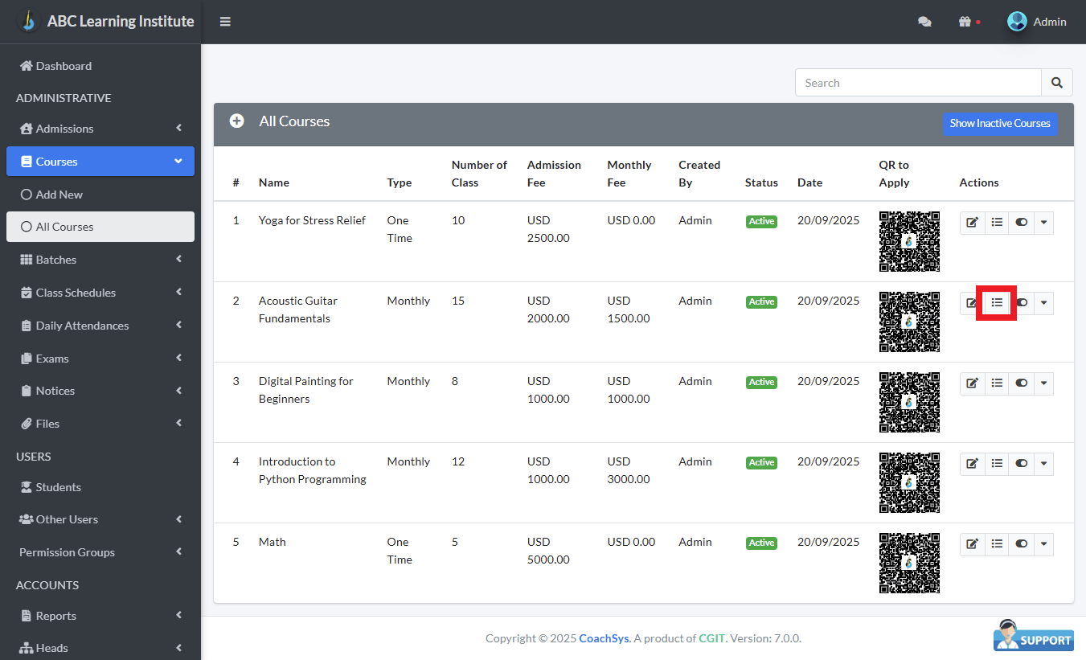Click the search magnifier button
The width and height of the screenshot is (1086, 660).
click(x=1057, y=83)
